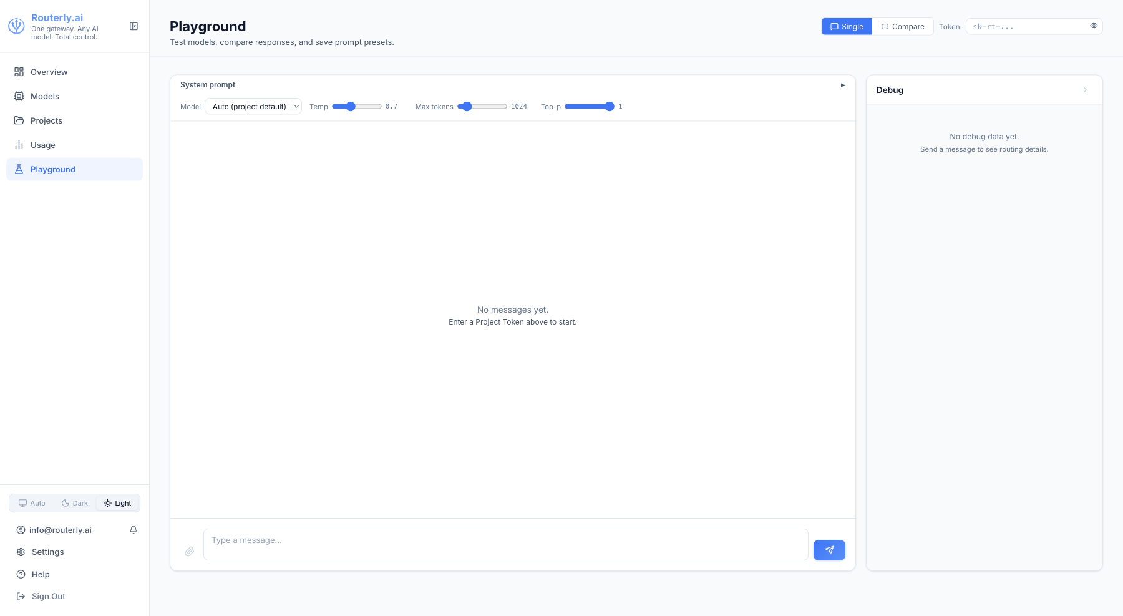Viewport: 1123px width, 616px height.
Task: Click the Overview grid icon
Action: point(19,72)
